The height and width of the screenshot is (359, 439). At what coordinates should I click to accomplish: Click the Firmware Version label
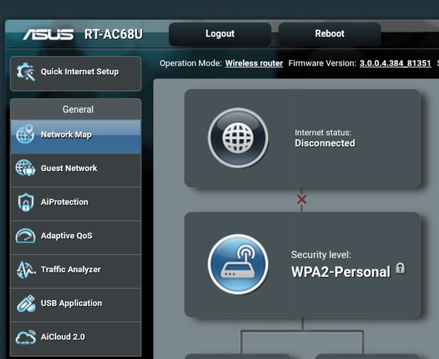pos(322,63)
